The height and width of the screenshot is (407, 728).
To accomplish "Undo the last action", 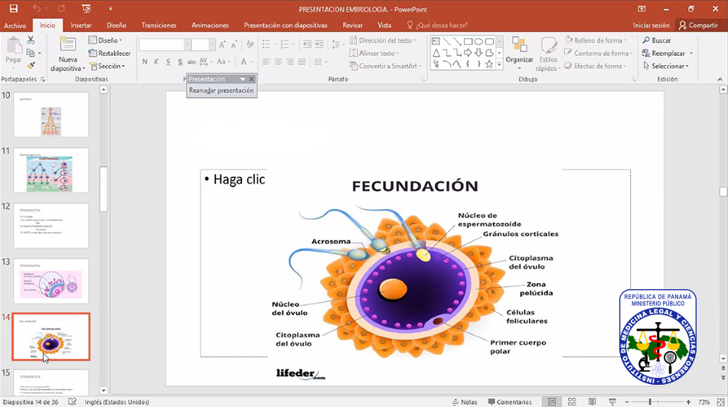I will [x=36, y=8].
